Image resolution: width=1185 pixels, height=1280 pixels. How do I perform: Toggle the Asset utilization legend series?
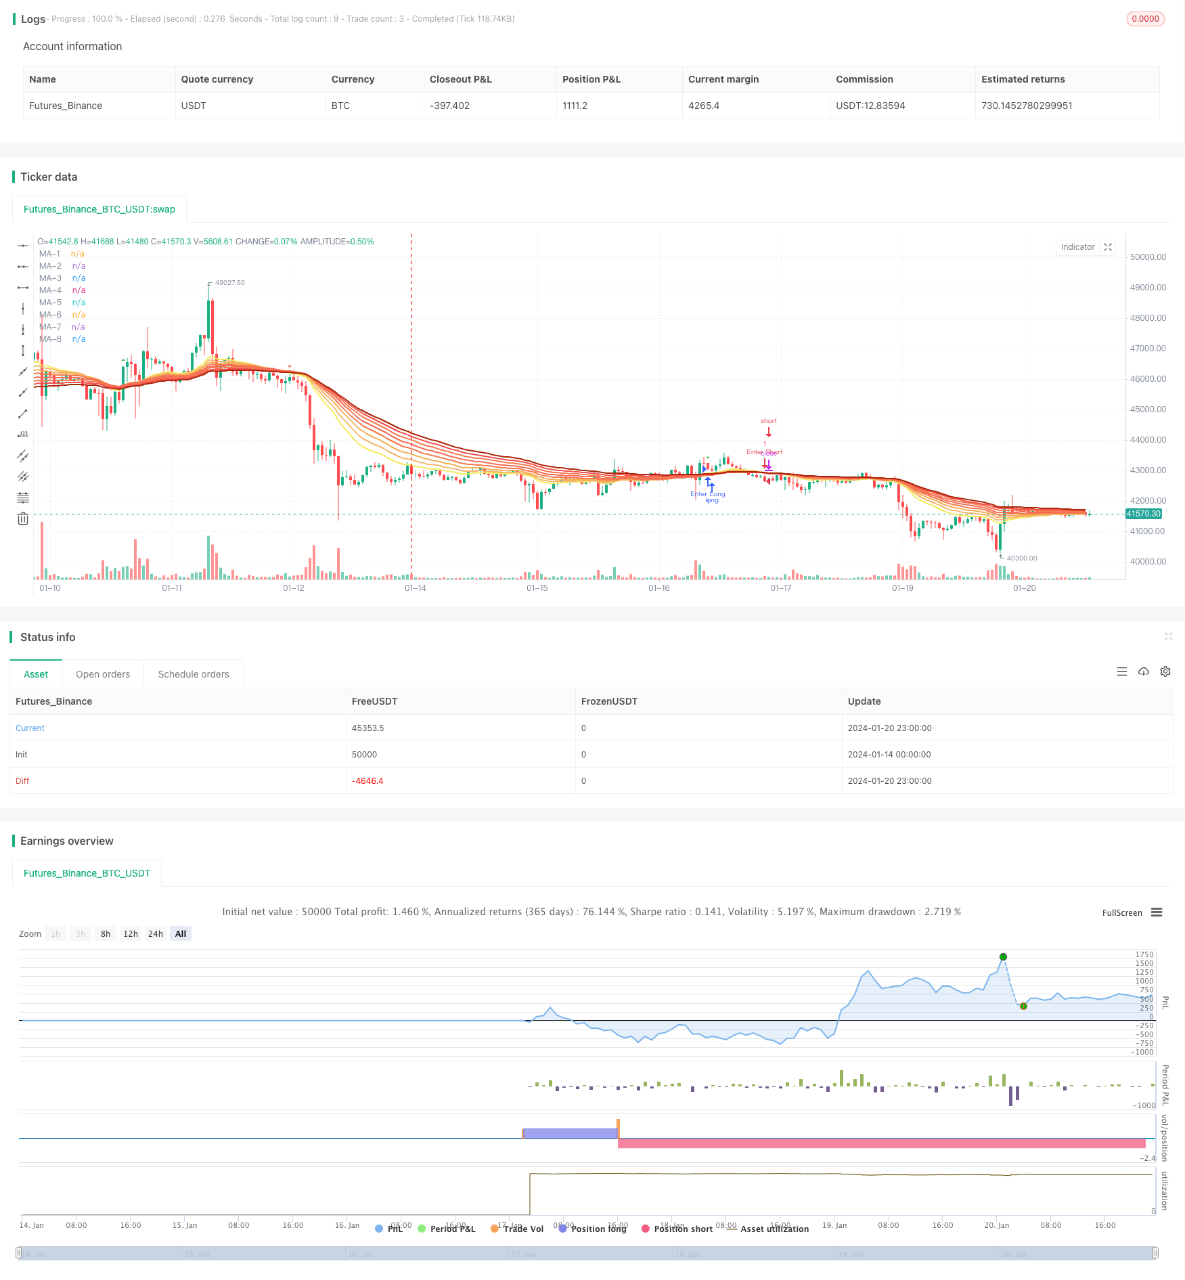pos(767,1229)
